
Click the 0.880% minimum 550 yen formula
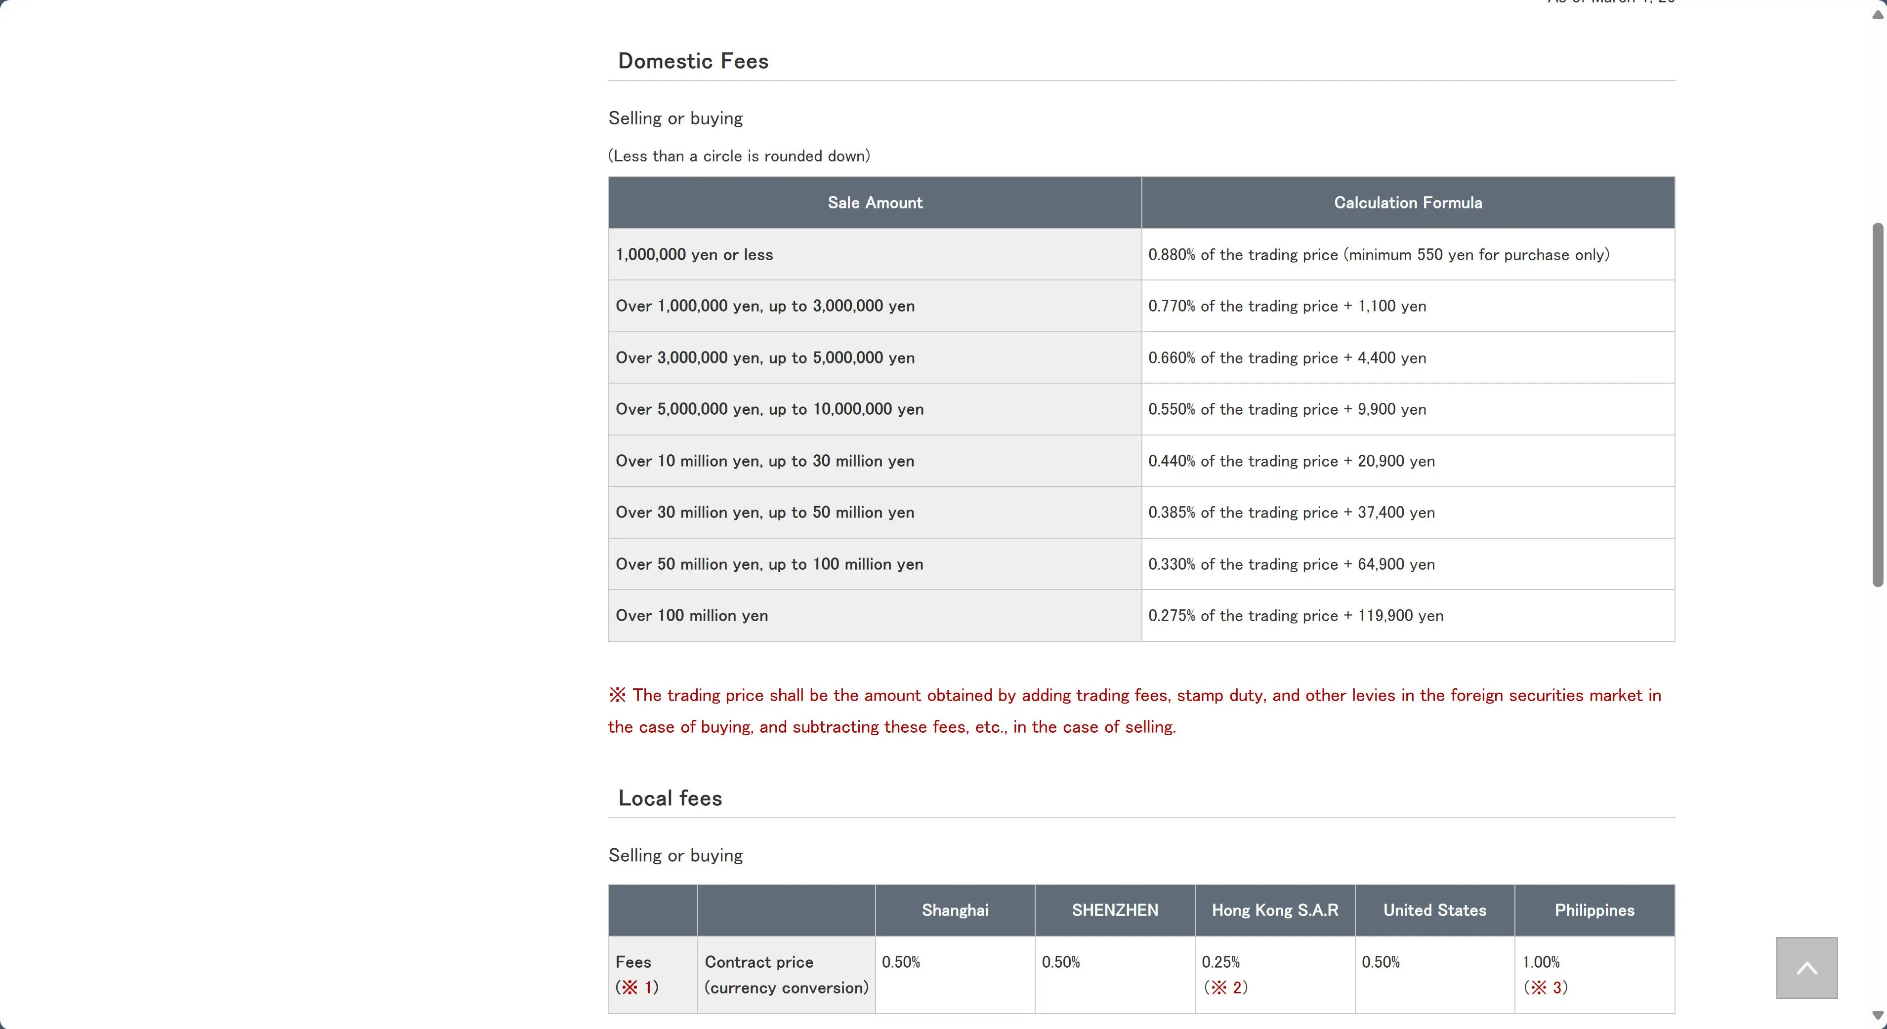tap(1408, 255)
